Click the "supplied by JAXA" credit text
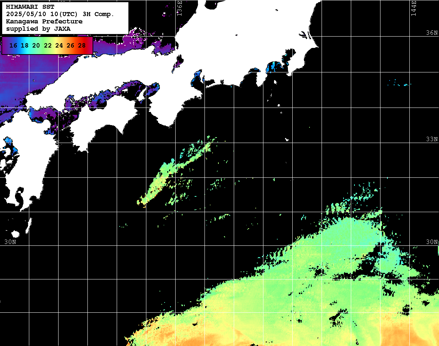Image resolution: width=439 pixels, height=346 pixels. 38,29
